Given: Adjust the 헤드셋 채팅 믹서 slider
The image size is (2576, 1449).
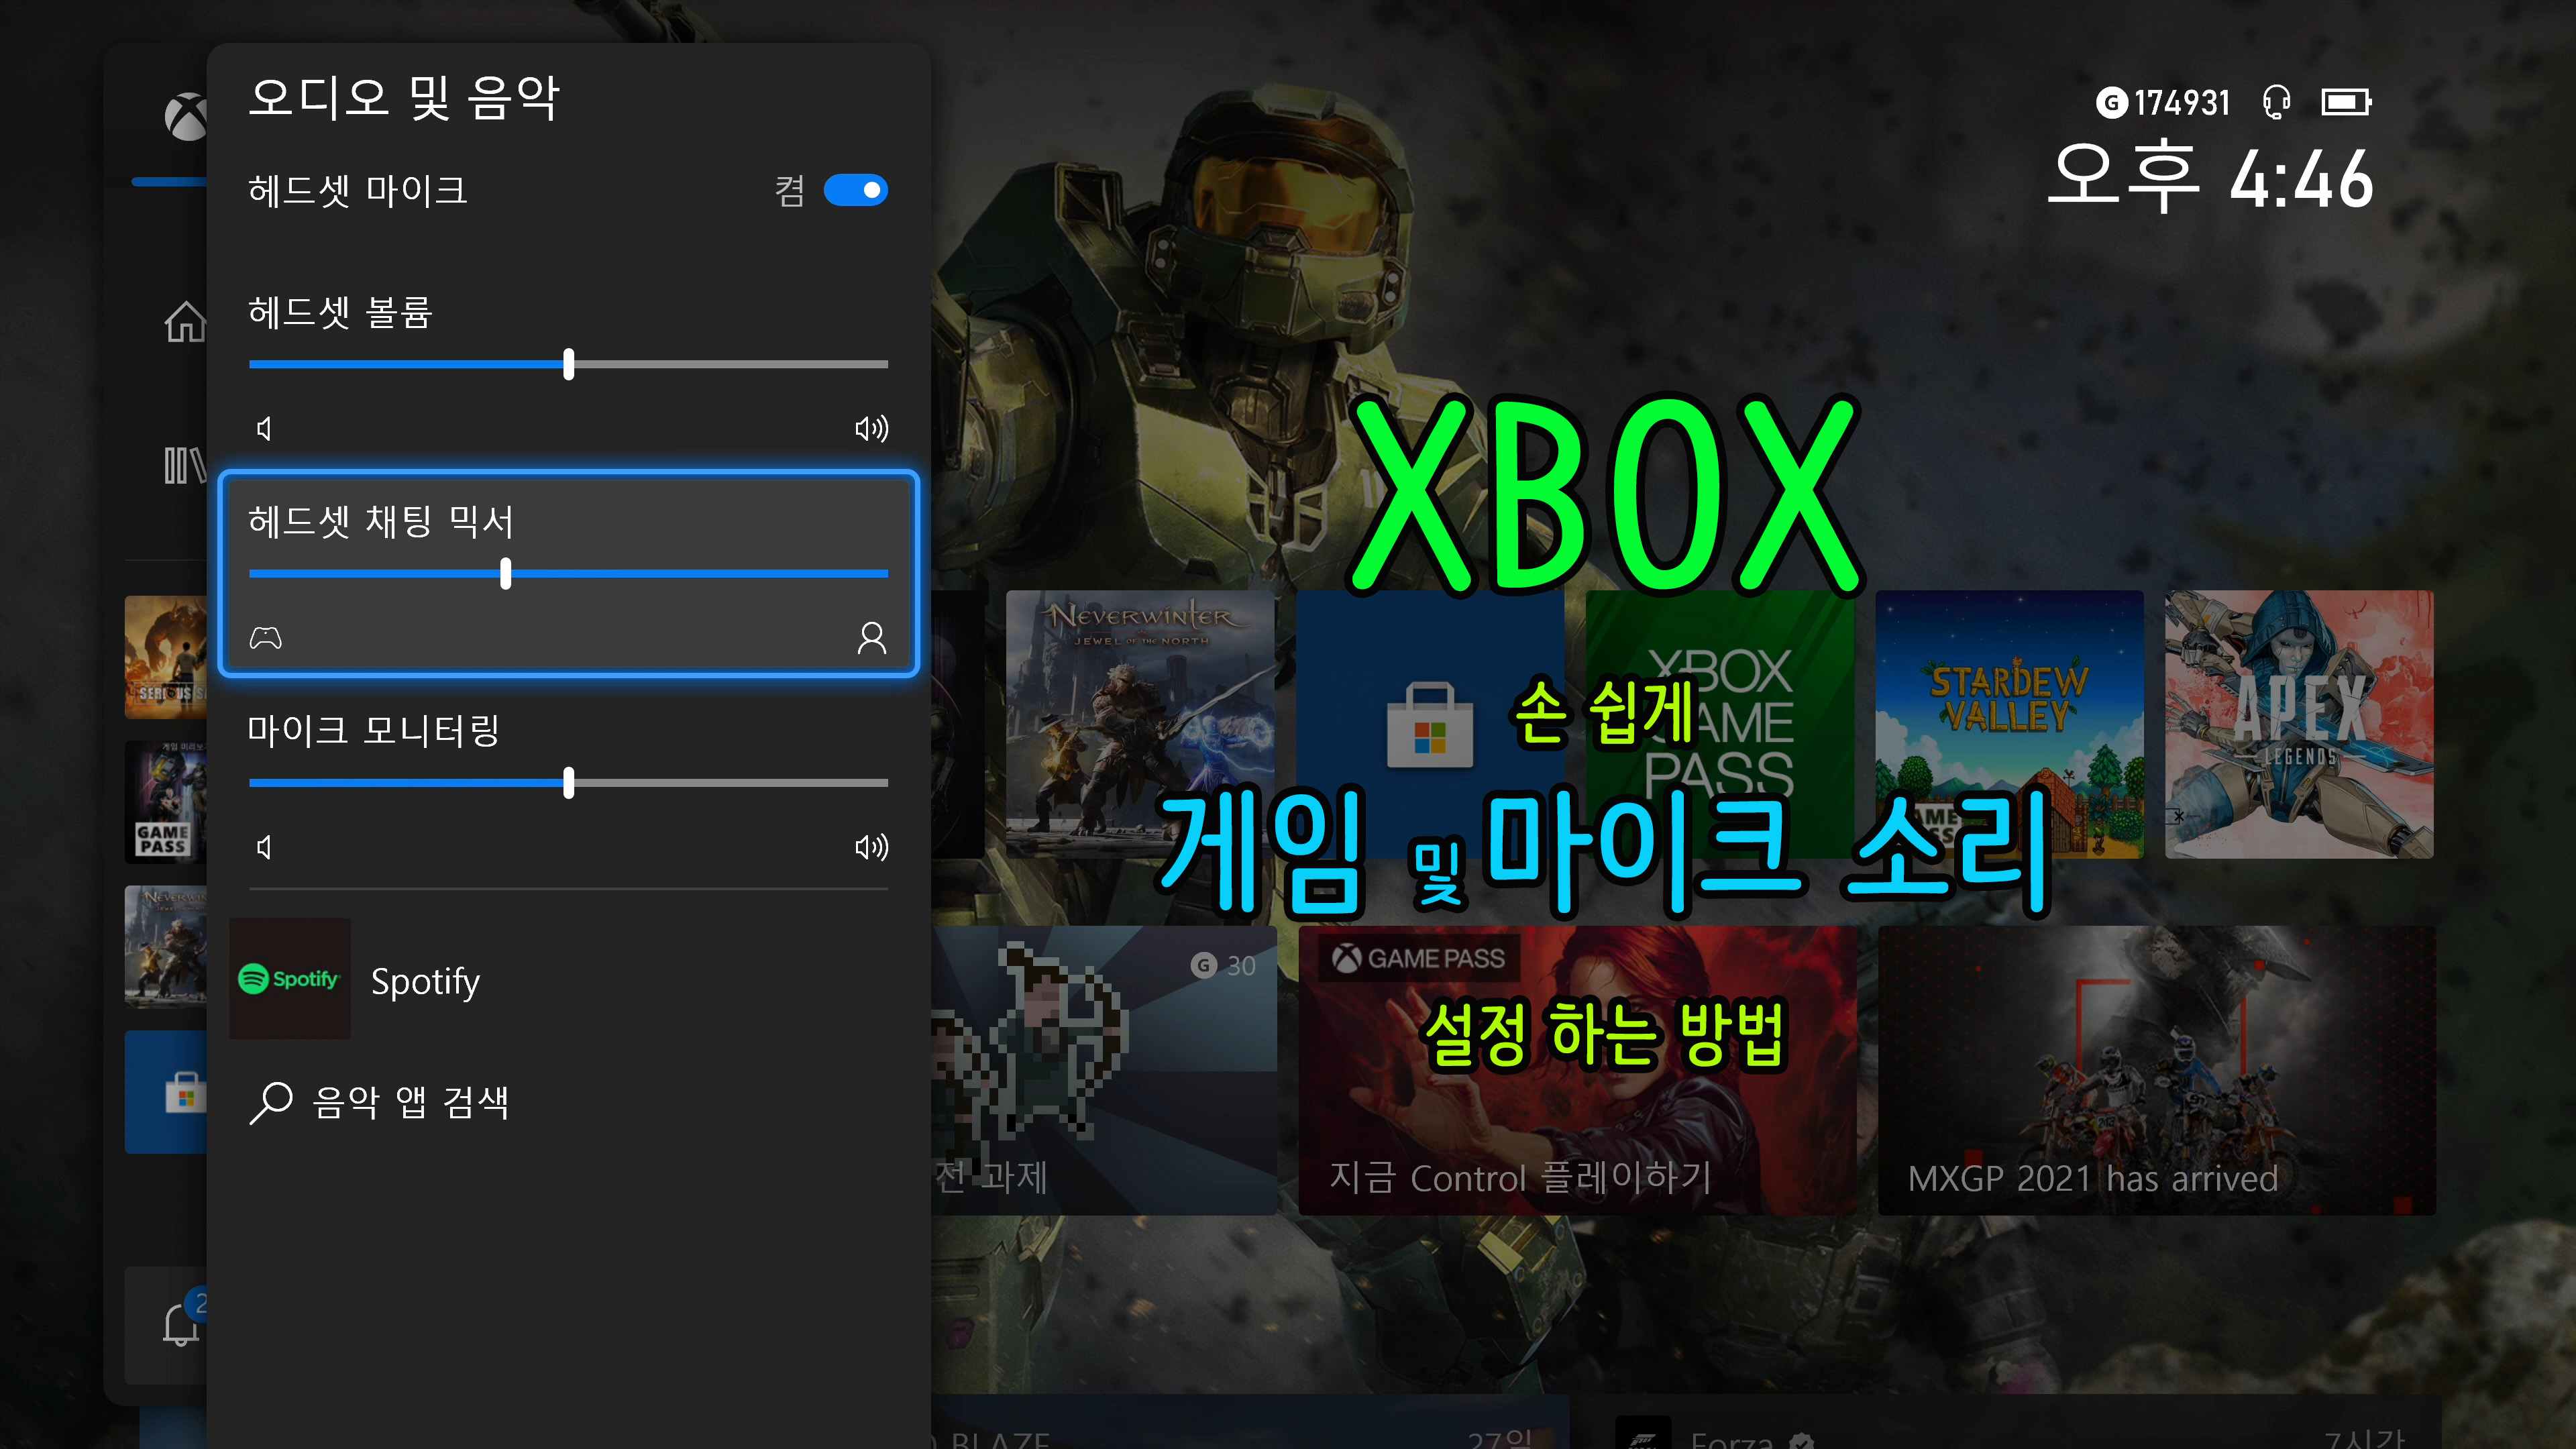Looking at the screenshot, I should [x=568, y=573].
